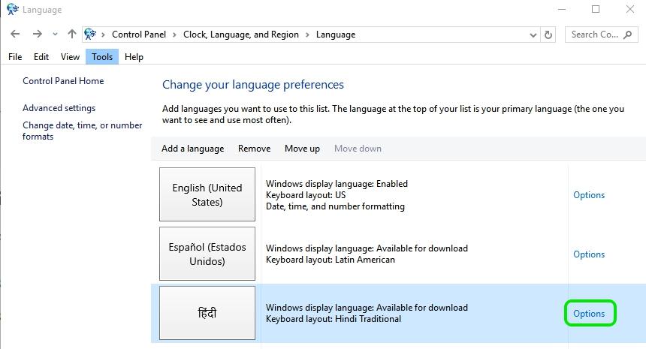This screenshot has width=646, height=349.
Task: Open the Help menu
Action: 134,57
